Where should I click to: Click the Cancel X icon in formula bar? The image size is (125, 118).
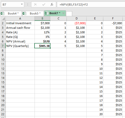pyautogui.click(x=35, y=5)
